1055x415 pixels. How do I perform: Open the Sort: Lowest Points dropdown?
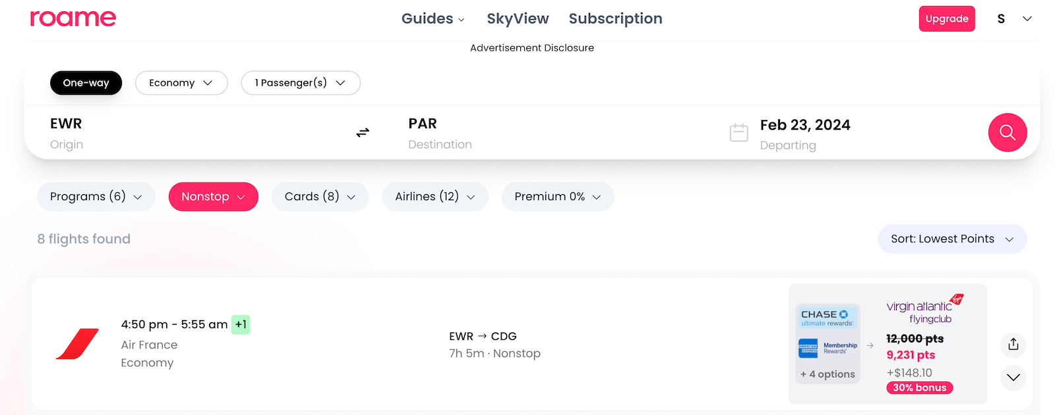(951, 239)
